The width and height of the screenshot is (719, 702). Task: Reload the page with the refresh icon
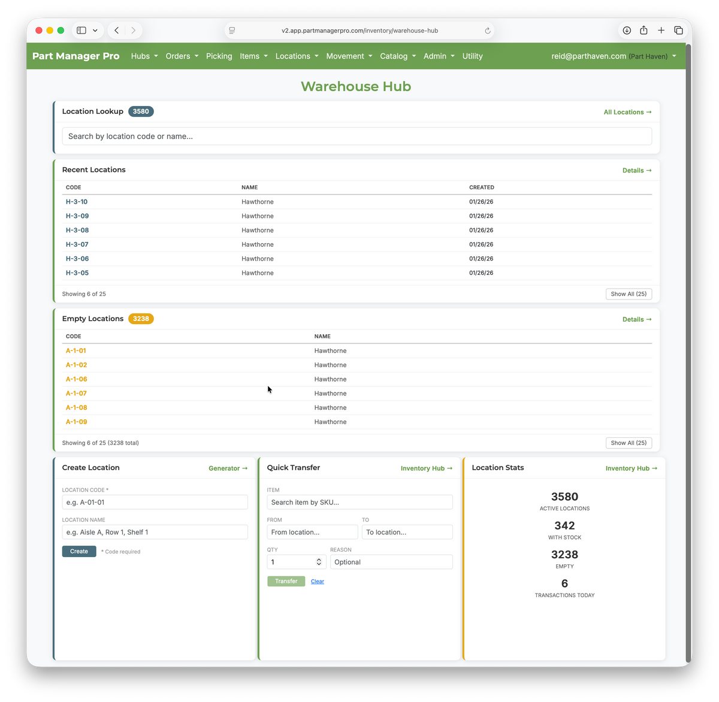pos(488,31)
